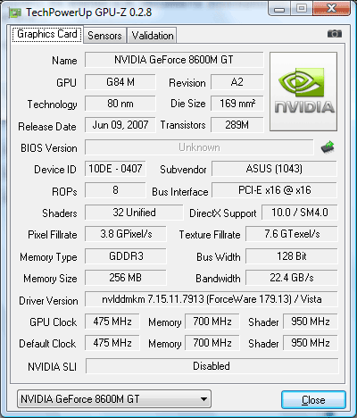The height and width of the screenshot is (418, 357).
Task: Click the BIOS Version label
Action: [x=49, y=148]
